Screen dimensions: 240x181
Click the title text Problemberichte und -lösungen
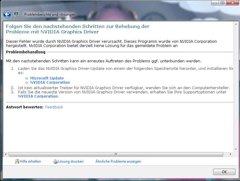[x=50, y=14]
